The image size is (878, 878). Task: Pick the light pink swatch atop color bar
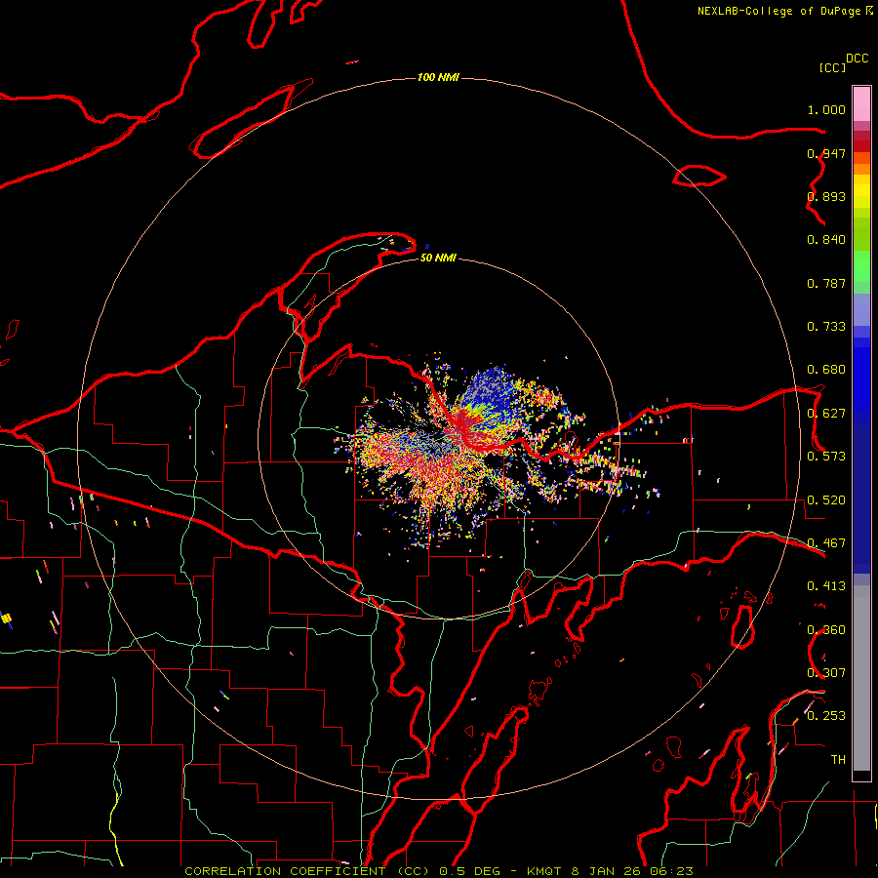(x=861, y=103)
